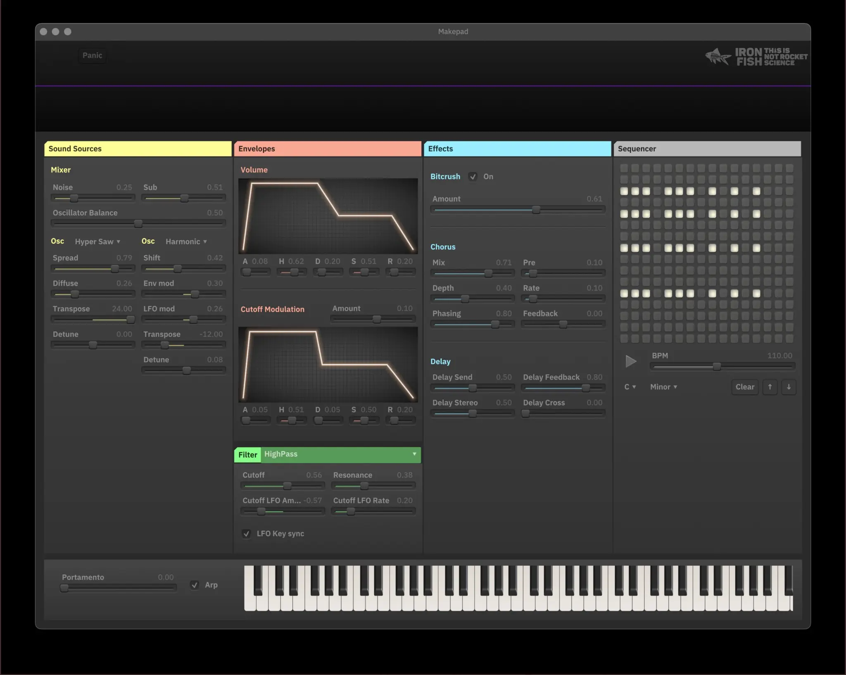Open the C root note dropdown
This screenshot has width=846, height=675.
point(630,387)
